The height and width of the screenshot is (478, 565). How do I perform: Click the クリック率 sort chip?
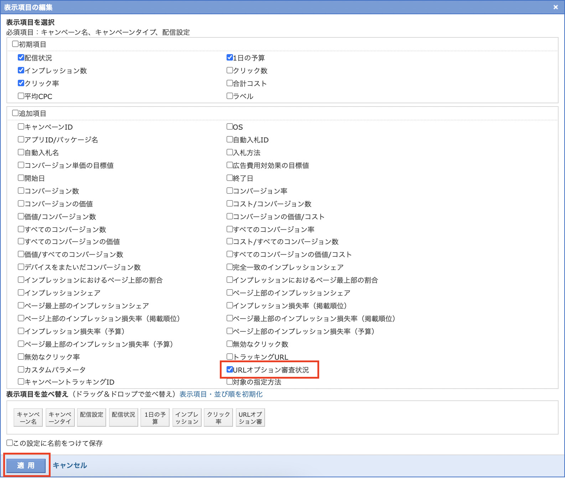[218, 417]
